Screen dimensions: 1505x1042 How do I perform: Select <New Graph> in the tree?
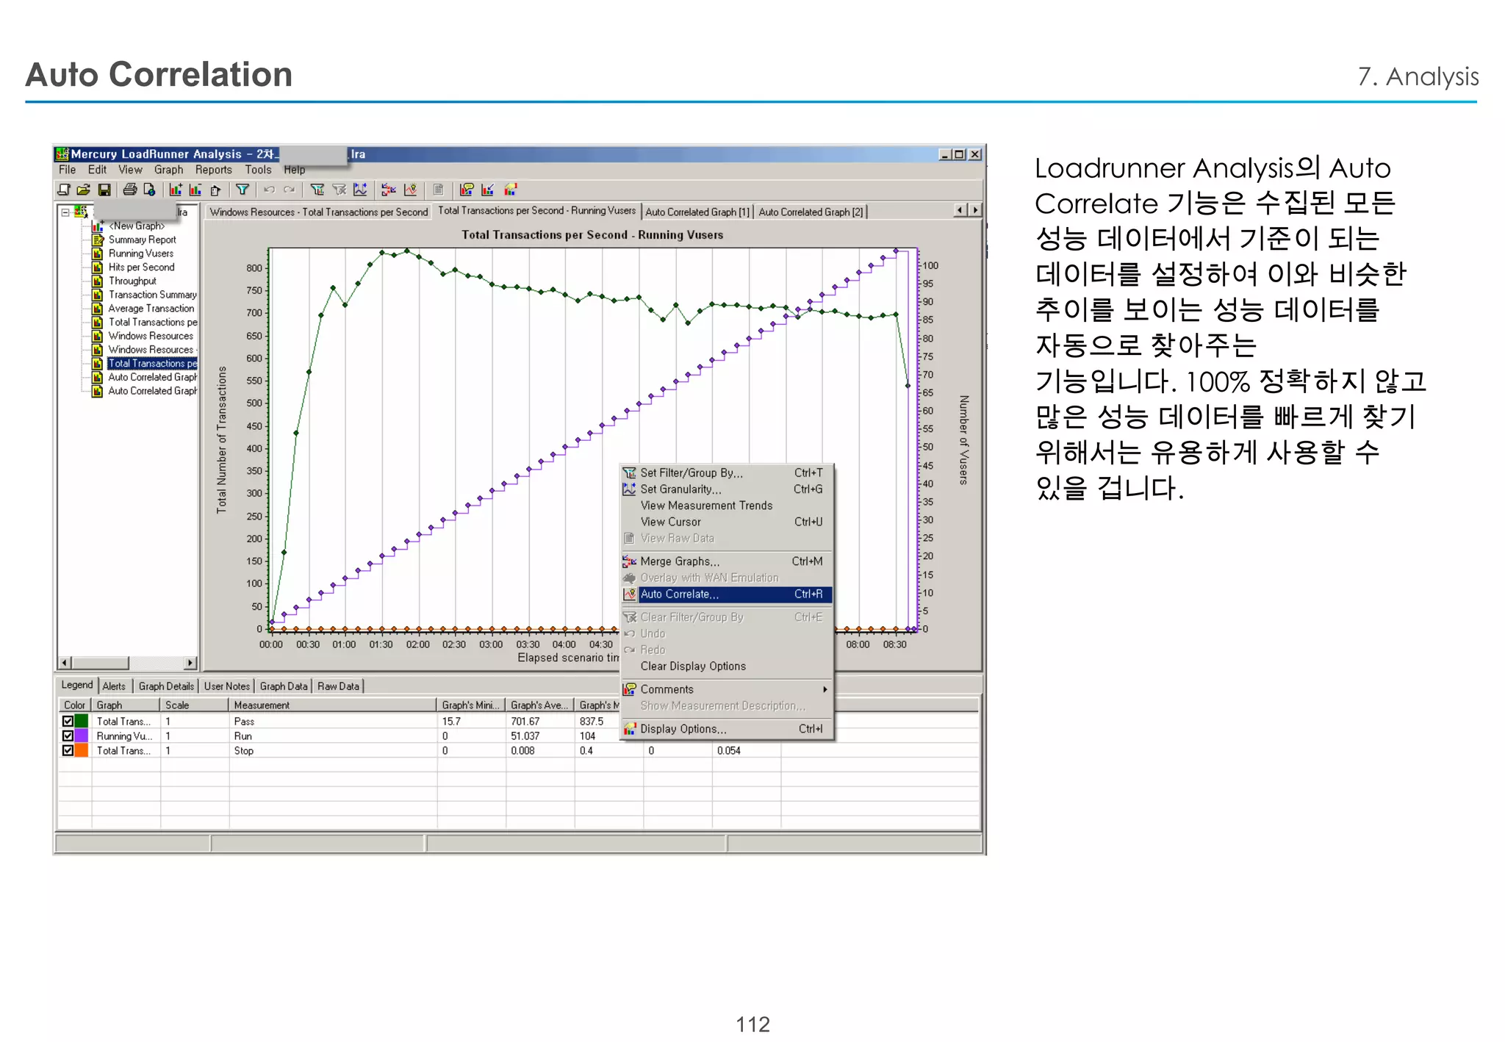[x=137, y=226]
